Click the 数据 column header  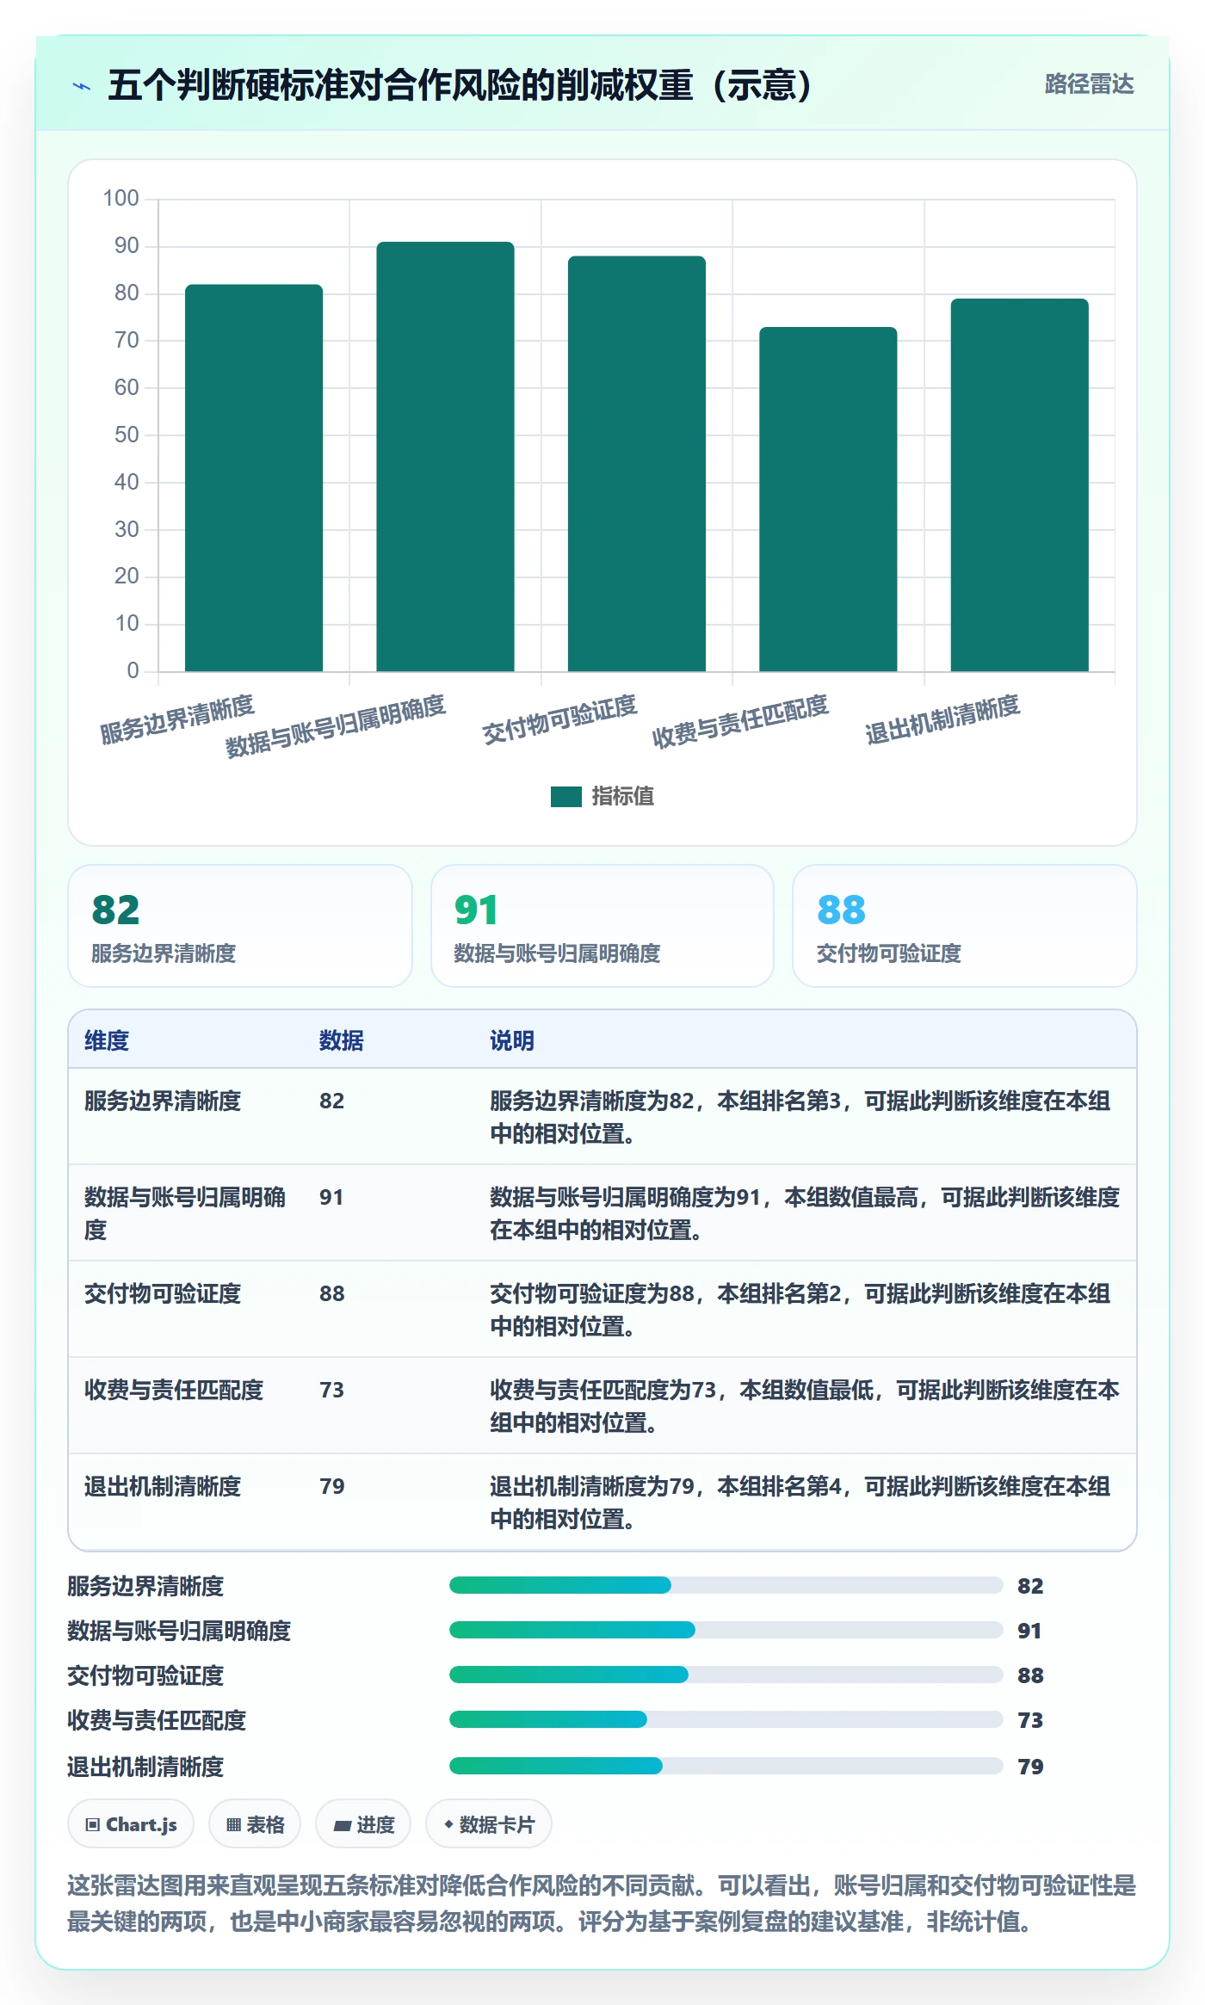pyautogui.click(x=342, y=1040)
